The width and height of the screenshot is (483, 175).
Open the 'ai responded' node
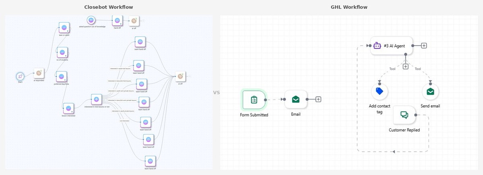tap(39, 73)
